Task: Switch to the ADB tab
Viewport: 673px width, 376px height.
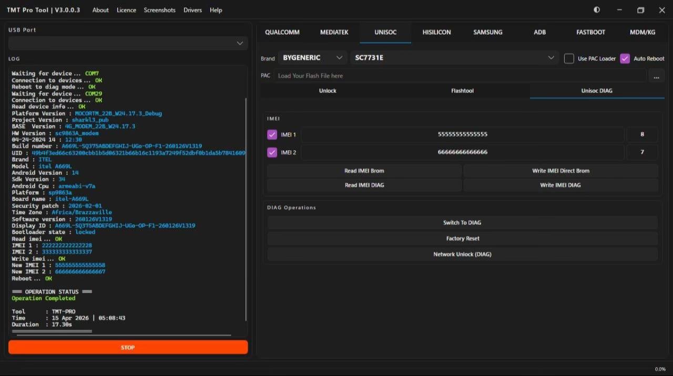Action: click(x=539, y=32)
